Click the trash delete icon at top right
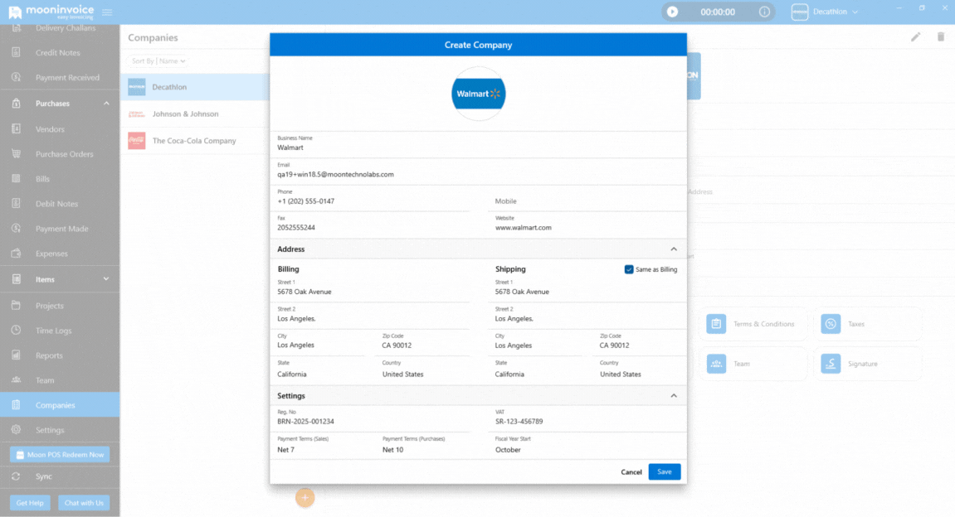Image resolution: width=955 pixels, height=517 pixels. pyautogui.click(x=940, y=37)
